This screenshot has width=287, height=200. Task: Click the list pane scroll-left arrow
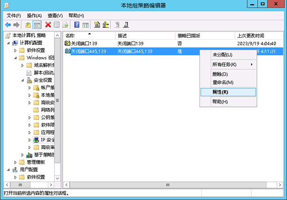[66, 185]
